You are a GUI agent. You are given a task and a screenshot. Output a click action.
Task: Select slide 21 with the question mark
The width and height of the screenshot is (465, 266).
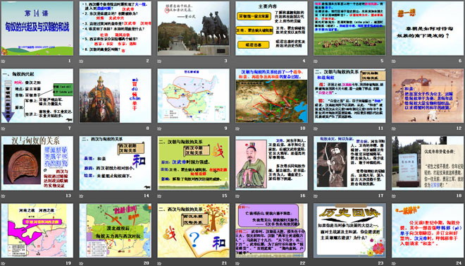point(193,231)
